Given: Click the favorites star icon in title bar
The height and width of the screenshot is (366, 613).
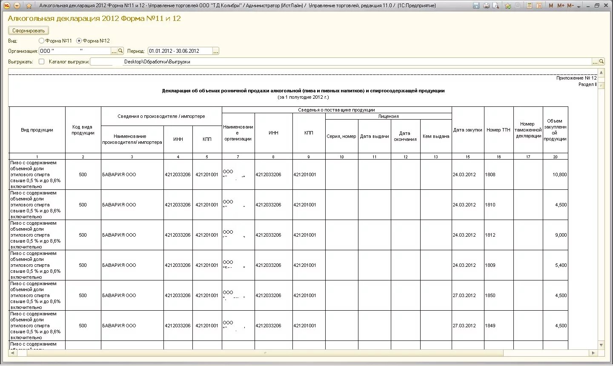Looking at the screenshot, I should point(29,6).
